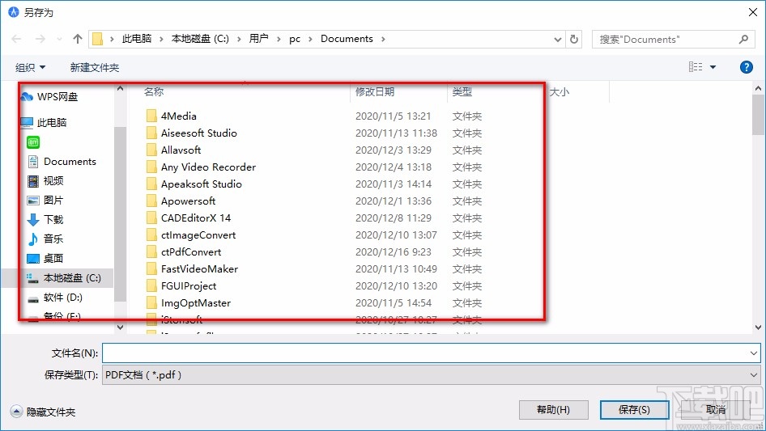Click the view layout icon
The image size is (766, 431).
pos(696,67)
